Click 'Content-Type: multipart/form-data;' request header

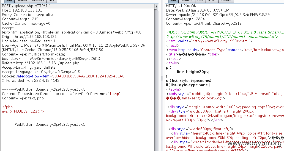click(34, 54)
